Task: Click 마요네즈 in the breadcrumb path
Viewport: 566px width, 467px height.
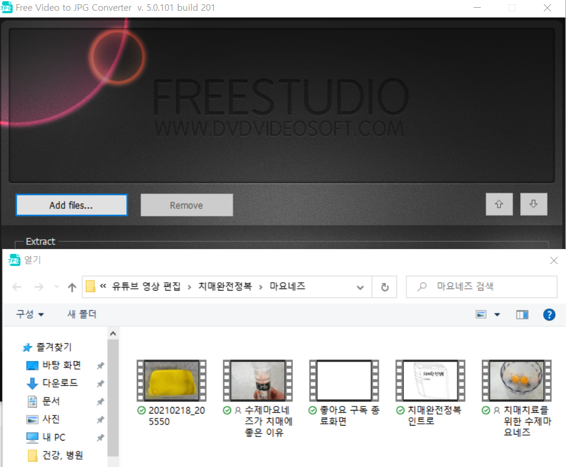Action: pyautogui.click(x=288, y=286)
